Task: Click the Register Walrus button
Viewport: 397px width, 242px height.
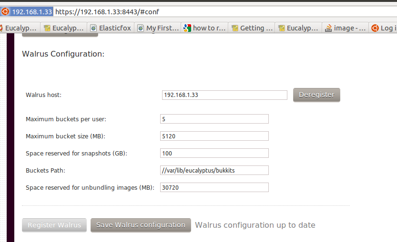Action: (54, 225)
